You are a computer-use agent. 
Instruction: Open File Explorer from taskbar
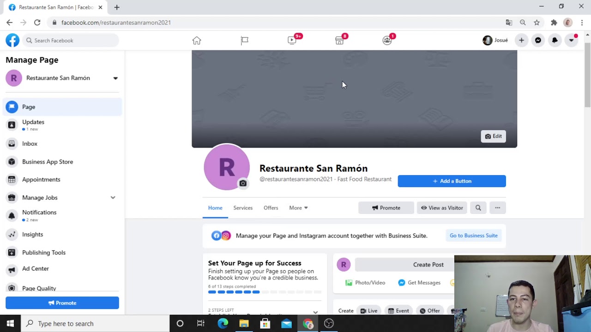pyautogui.click(x=244, y=324)
